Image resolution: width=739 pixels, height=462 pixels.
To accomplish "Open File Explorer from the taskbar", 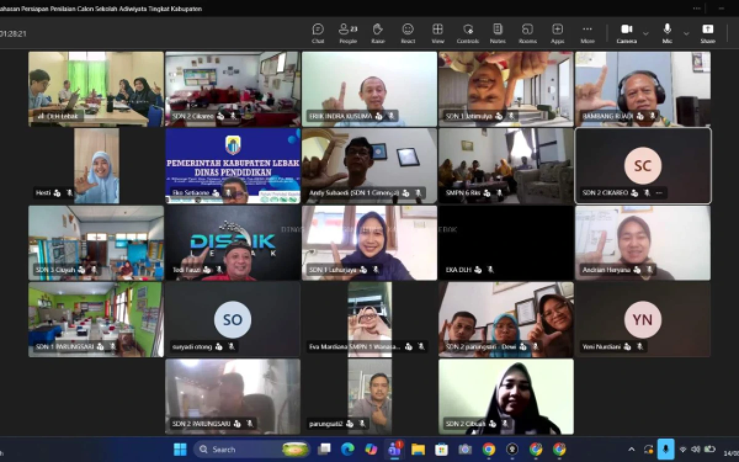I will tap(418, 450).
